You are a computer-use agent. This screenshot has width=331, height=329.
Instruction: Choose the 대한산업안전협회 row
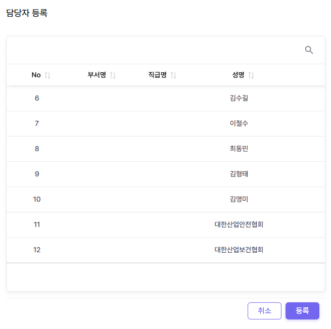[239, 224]
